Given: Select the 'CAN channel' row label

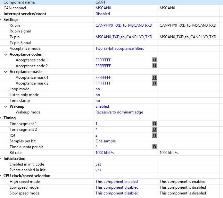Looking at the screenshot, I should [x=15, y=8].
